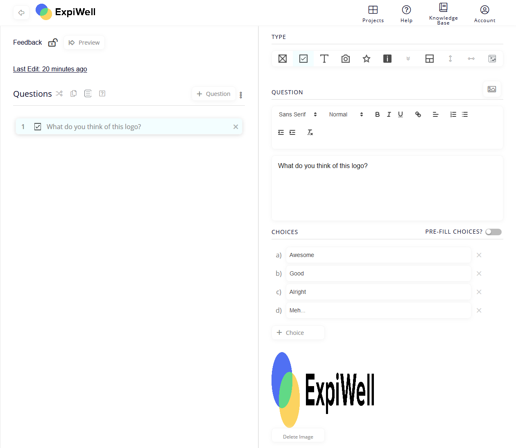Enable the Pre-fill Choices toggle
516x448 pixels.
pyautogui.click(x=493, y=232)
